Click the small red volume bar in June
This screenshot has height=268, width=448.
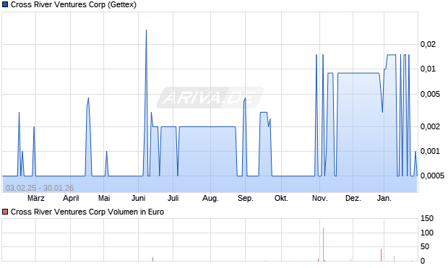(x=153, y=259)
